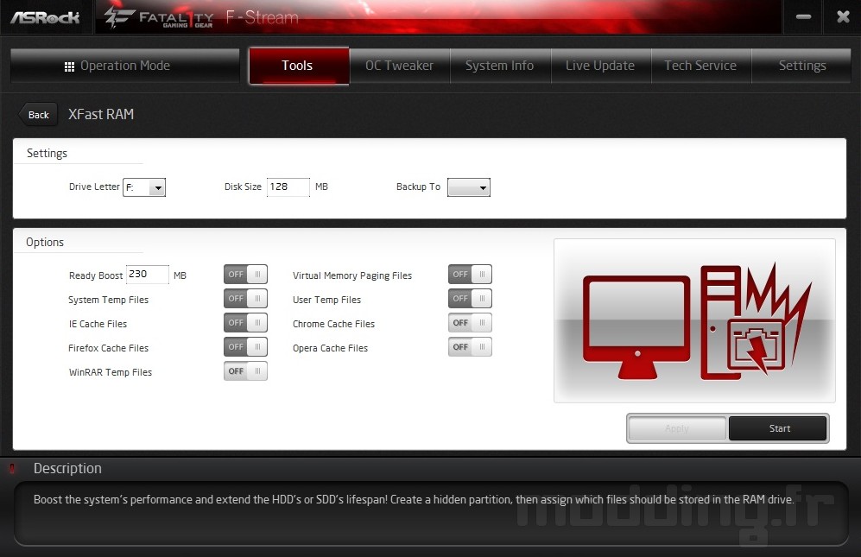
Task: Toggle Virtual Memory Paging Files switch
Action: [x=470, y=274]
